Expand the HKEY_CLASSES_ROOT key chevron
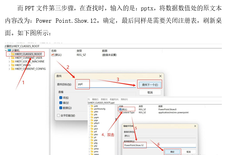Viewport: 230px width, 155px height. [9, 54]
